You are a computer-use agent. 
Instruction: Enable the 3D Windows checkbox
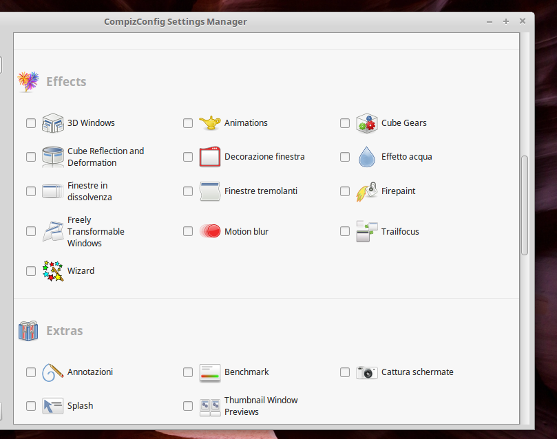(31, 123)
